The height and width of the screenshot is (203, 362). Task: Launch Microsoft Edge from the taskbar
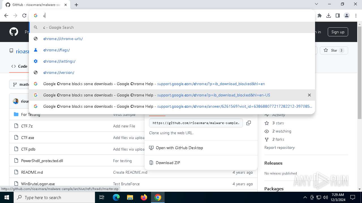[116, 197]
